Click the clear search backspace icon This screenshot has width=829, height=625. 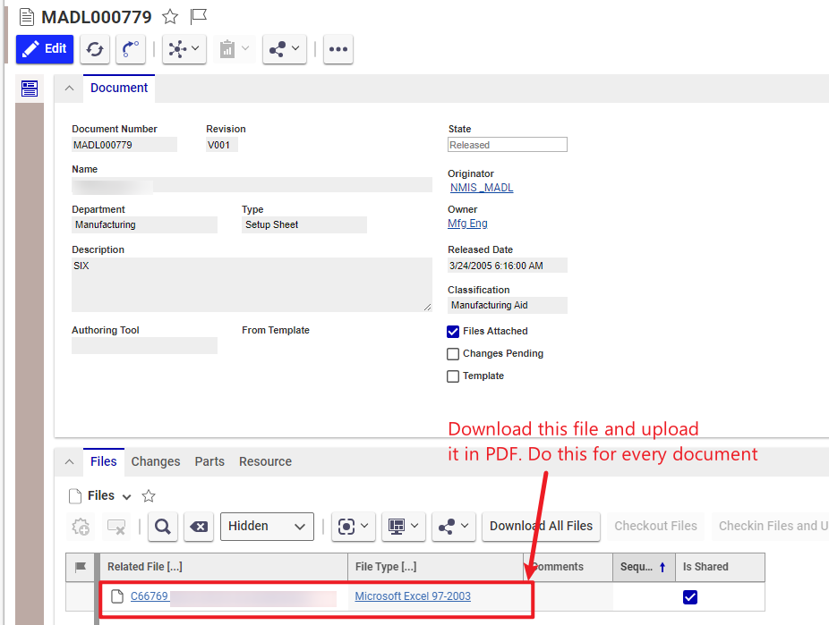(x=199, y=527)
